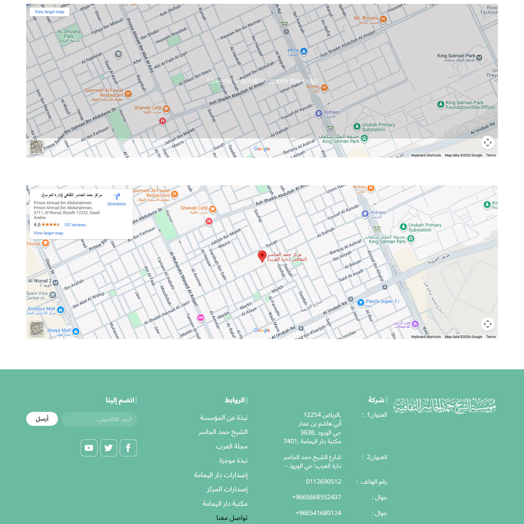Switch upper map to satellite view thumbnail
The height and width of the screenshot is (524, 524).
pyautogui.click(x=37, y=147)
